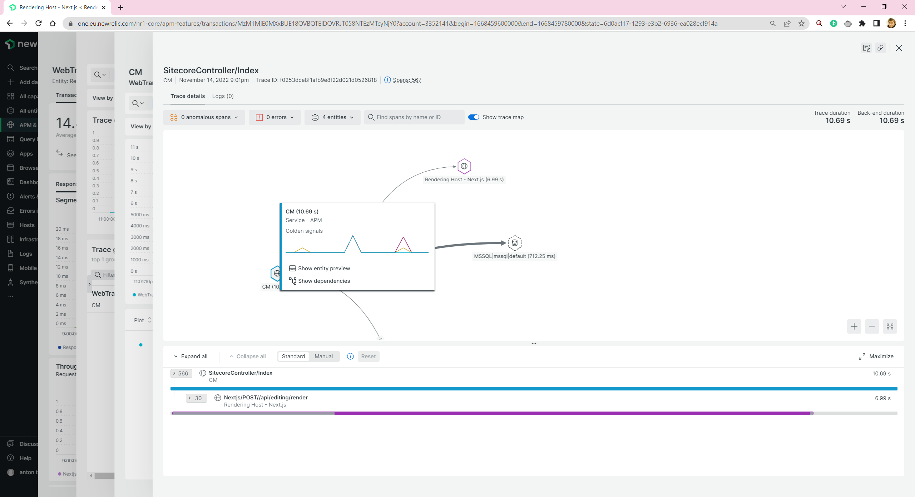Click the Spans: 567 link
The image size is (915, 497).
407,80
